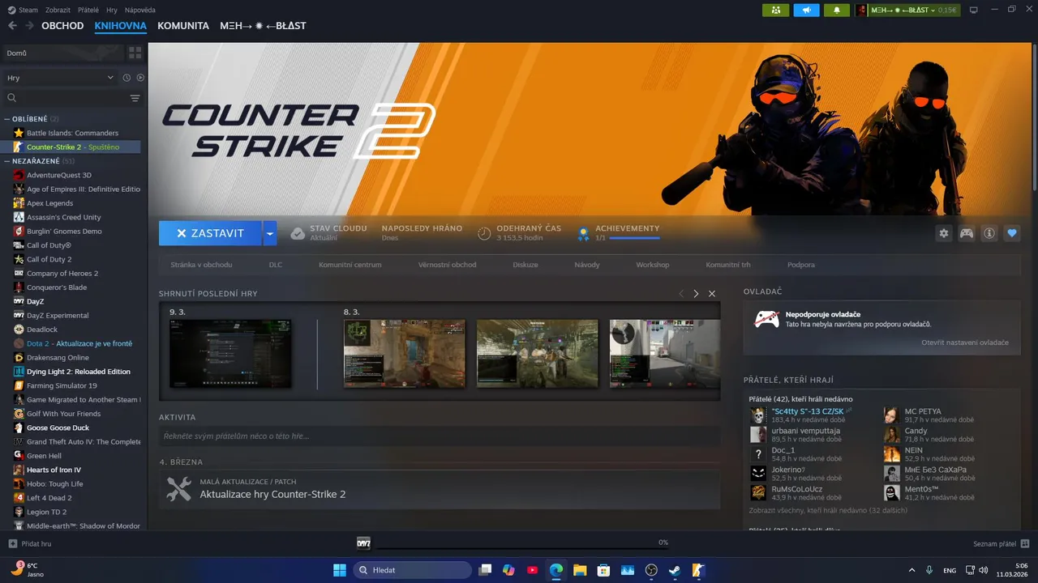Open Windows Start menu

pyautogui.click(x=339, y=570)
